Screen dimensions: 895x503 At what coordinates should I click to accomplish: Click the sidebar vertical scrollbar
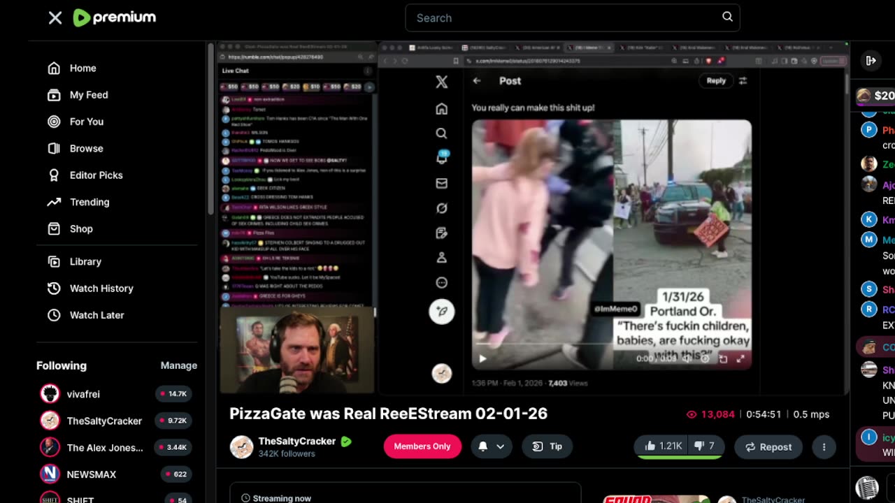coord(210,129)
